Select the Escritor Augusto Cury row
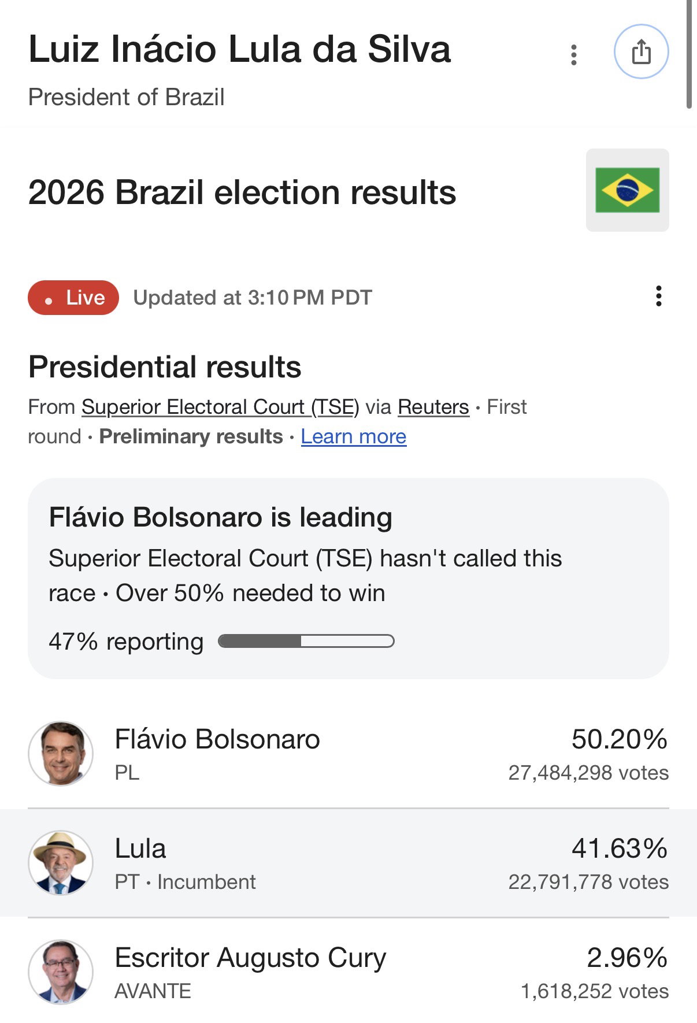The height and width of the screenshot is (1023, 697). click(348, 972)
